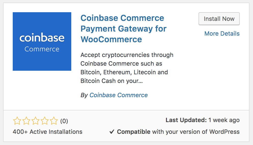Click the blue Coinbase Commerce plugin logo
This screenshot has width=253, height=145.
coord(42,41)
